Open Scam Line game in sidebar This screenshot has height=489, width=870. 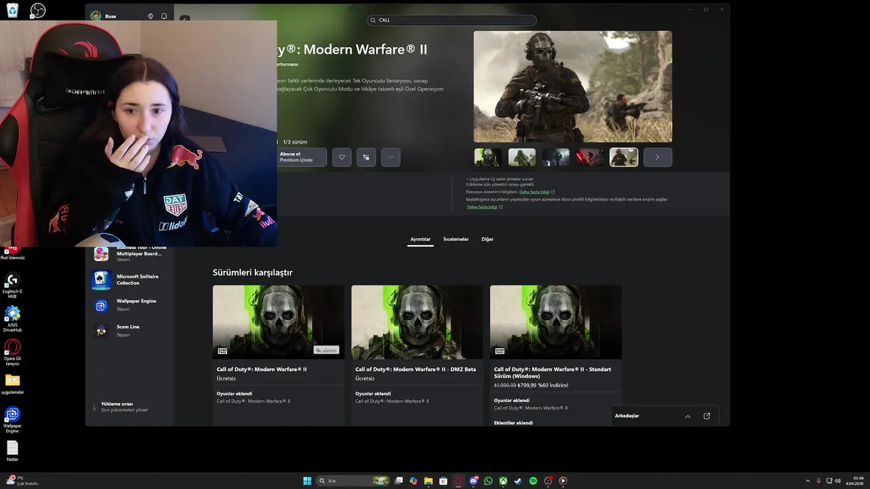(x=129, y=331)
